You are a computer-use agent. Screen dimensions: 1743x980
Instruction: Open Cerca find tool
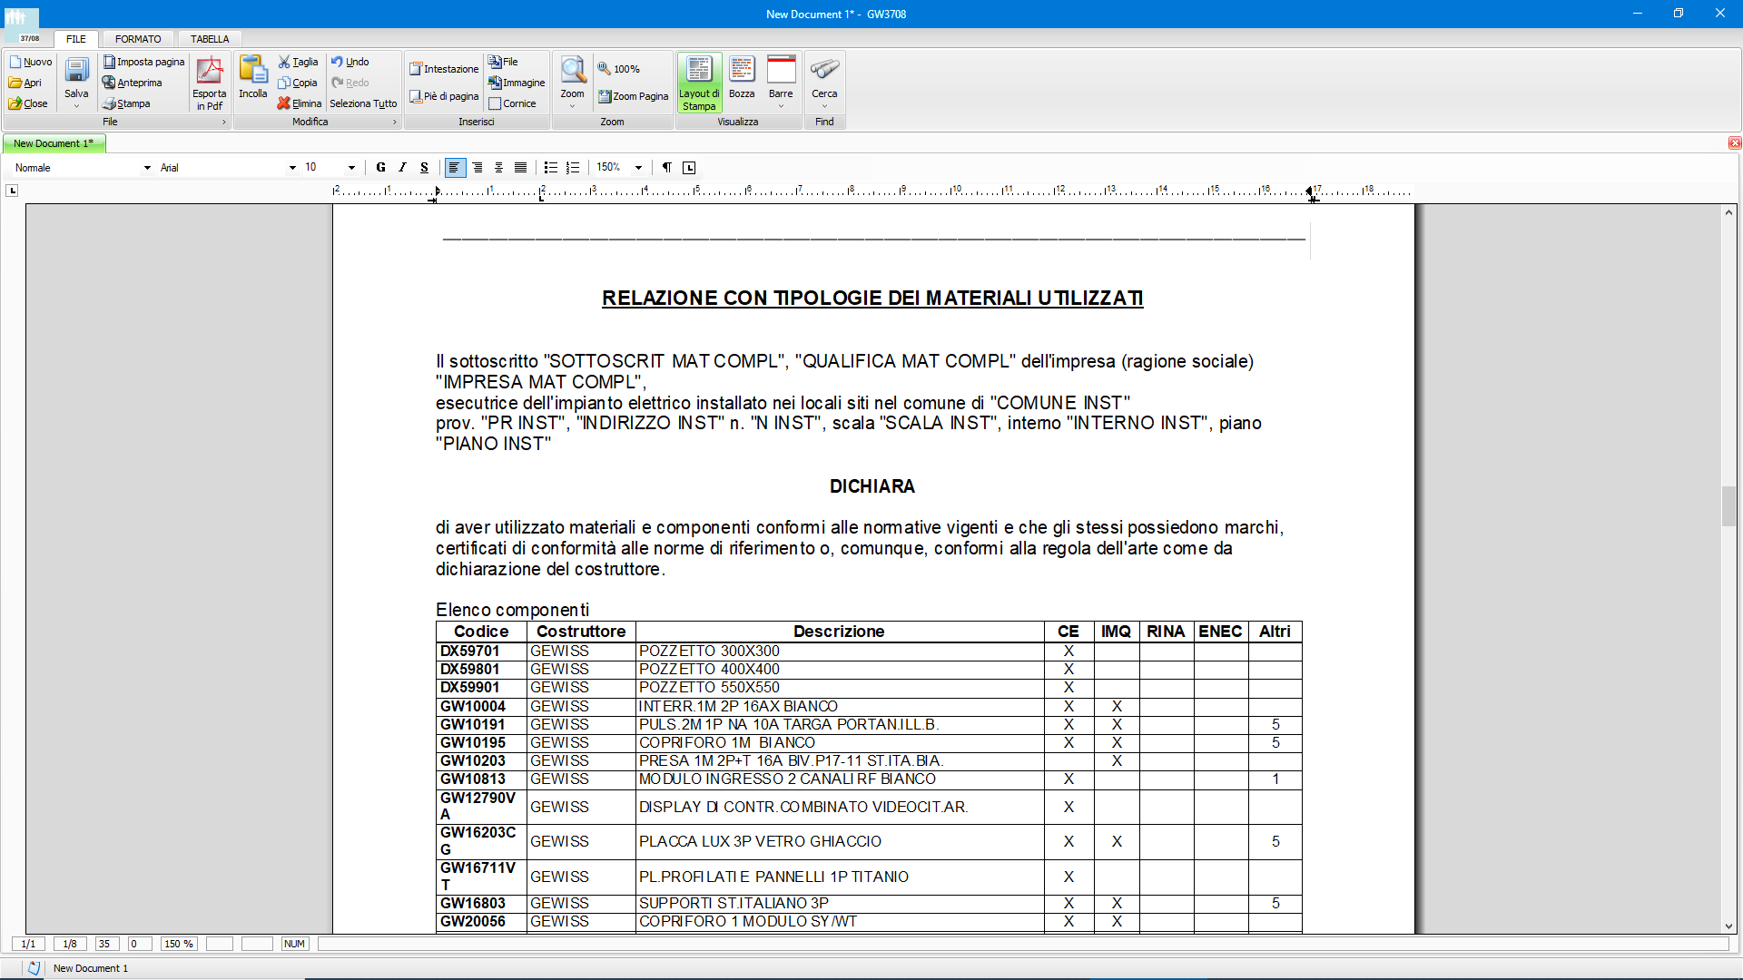(824, 78)
